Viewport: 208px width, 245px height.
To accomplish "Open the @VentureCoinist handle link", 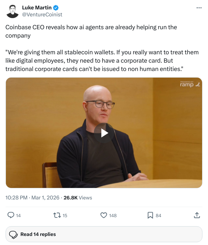I will pos(42,15).
